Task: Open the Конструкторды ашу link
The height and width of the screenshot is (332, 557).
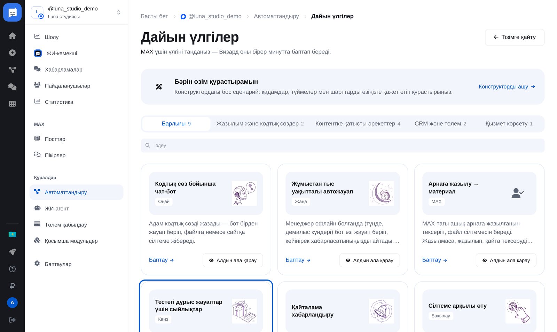Action: pos(507,86)
